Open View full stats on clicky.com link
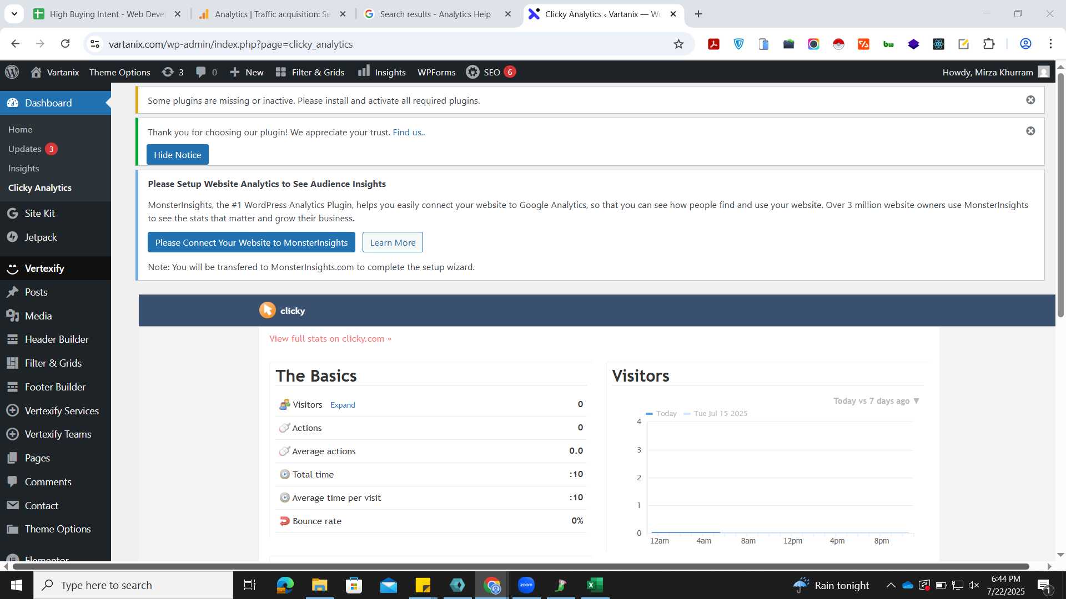Image resolution: width=1066 pixels, height=599 pixels. (x=330, y=338)
